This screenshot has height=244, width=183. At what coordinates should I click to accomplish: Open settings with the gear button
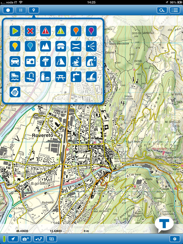[175, 239]
